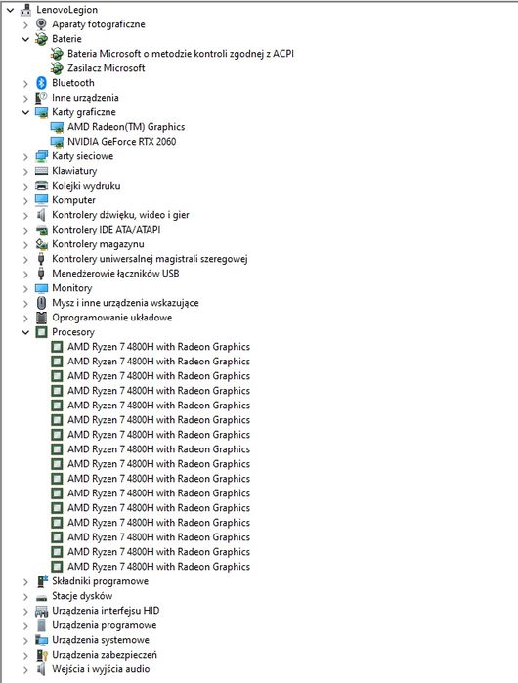Click the Bluetooth logo icon
Viewport: 518px width, 683px height.
(x=41, y=83)
